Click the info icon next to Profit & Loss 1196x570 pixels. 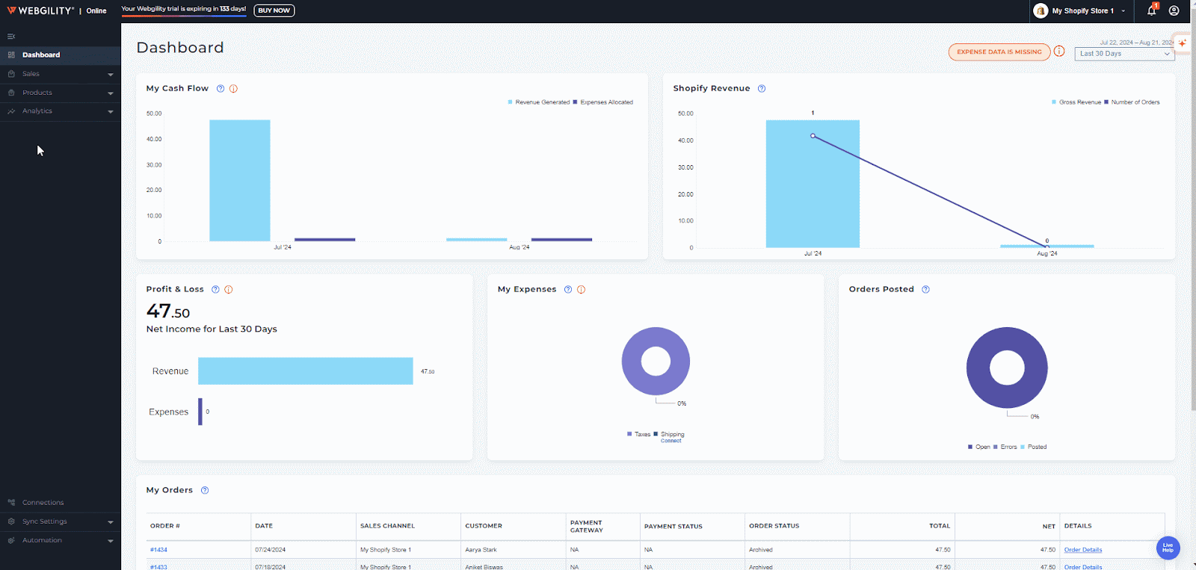click(229, 290)
